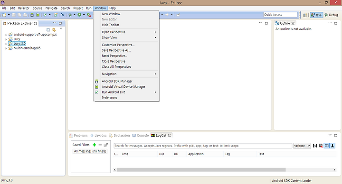Switch to the Declaration tab
The image size is (342, 184).
[x=119, y=136]
